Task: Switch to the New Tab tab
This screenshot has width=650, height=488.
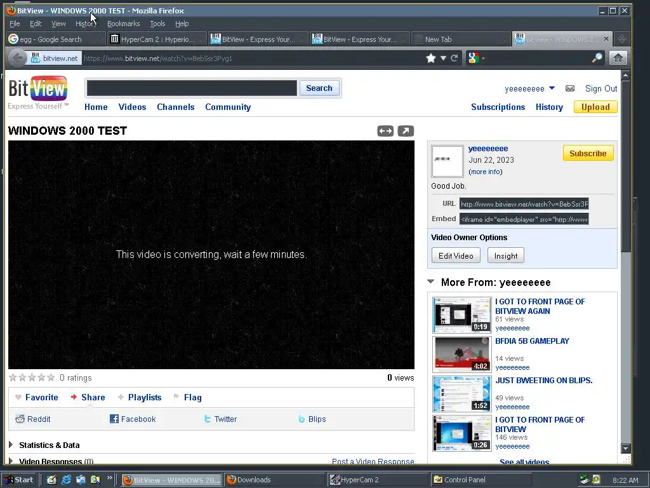Action: coord(461,39)
